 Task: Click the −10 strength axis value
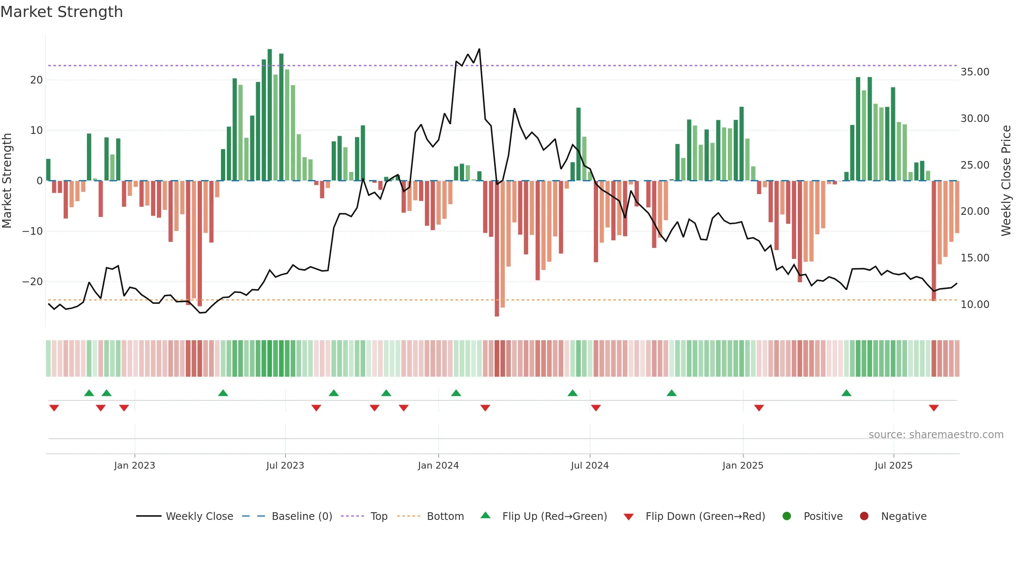(x=33, y=231)
